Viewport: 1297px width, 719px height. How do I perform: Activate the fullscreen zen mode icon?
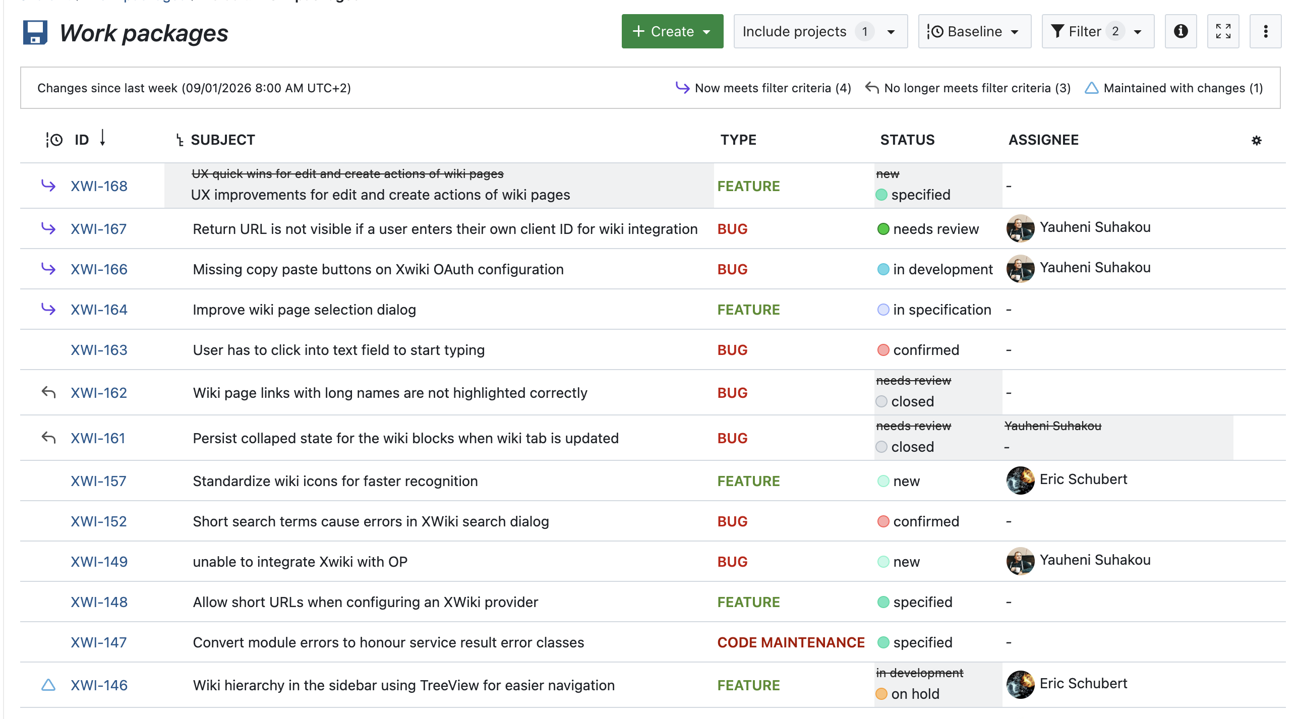(x=1223, y=31)
